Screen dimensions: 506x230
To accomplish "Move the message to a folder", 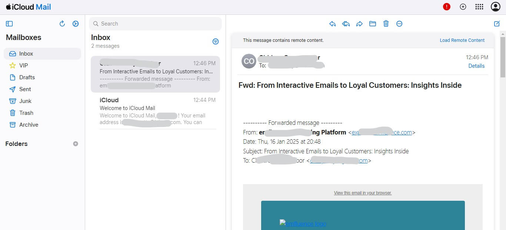I will pyautogui.click(x=372, y=23).
